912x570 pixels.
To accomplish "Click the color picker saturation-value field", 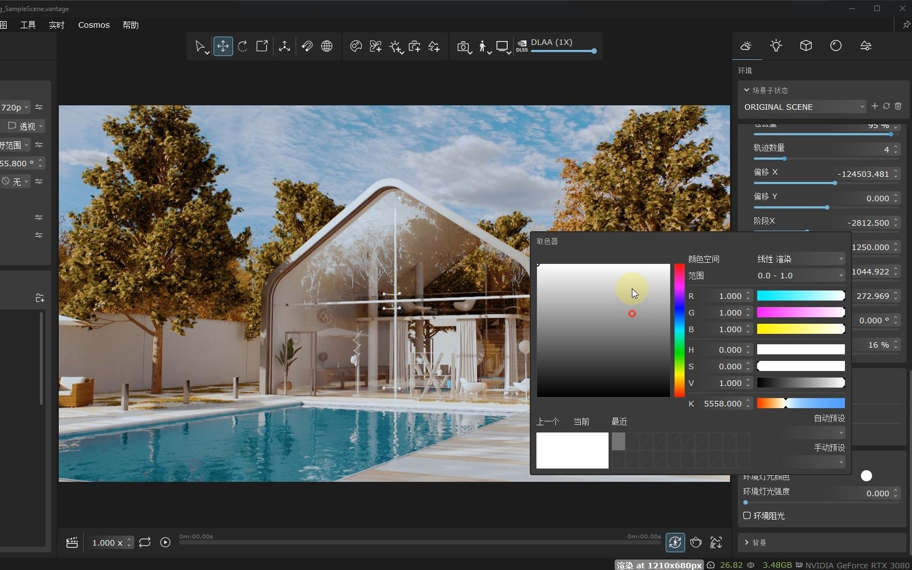I will click(603, 330).
